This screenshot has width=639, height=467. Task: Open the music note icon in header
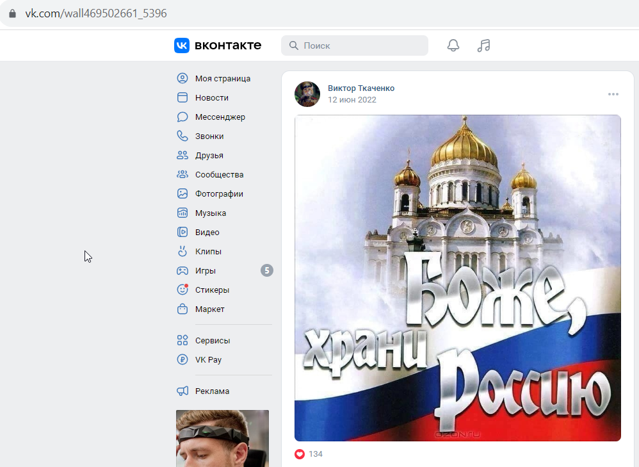click(x=484, y=45)
